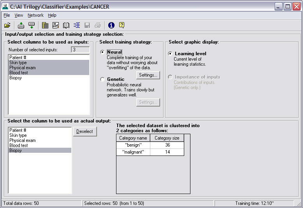Image resolution: width=303 pixels, height=208 pixels.
Task: Click the Deselect button
Action: click(x=85, y=131)
